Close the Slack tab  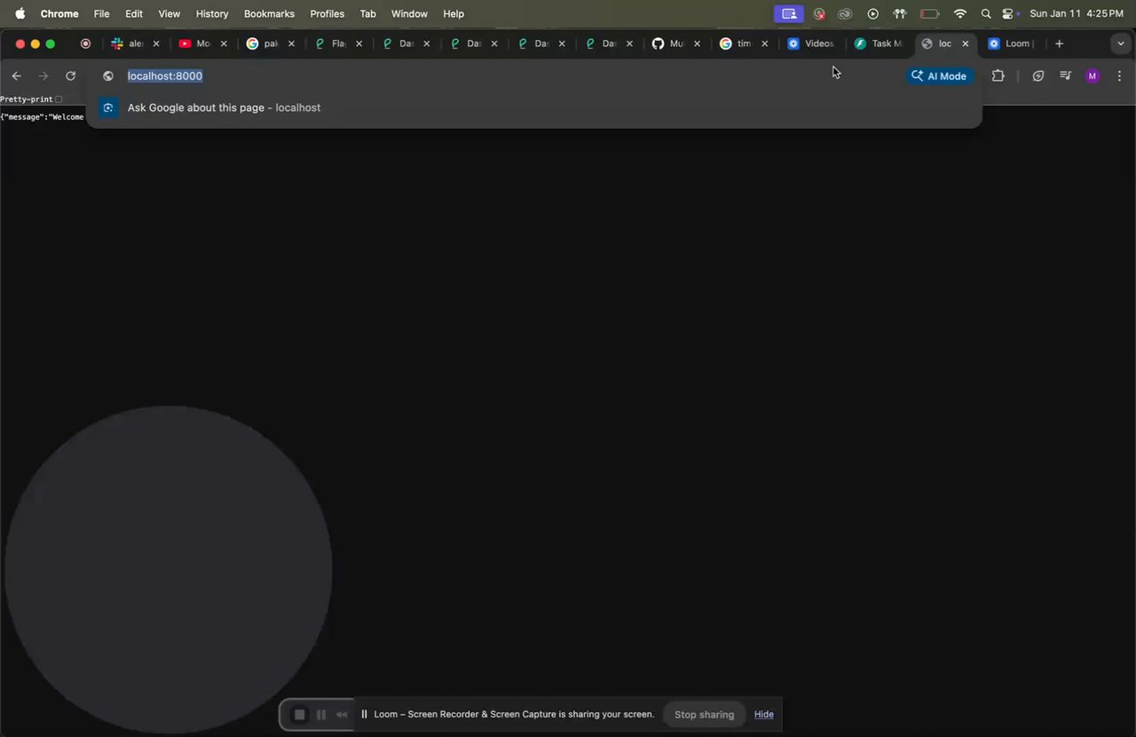coord(156,44)
